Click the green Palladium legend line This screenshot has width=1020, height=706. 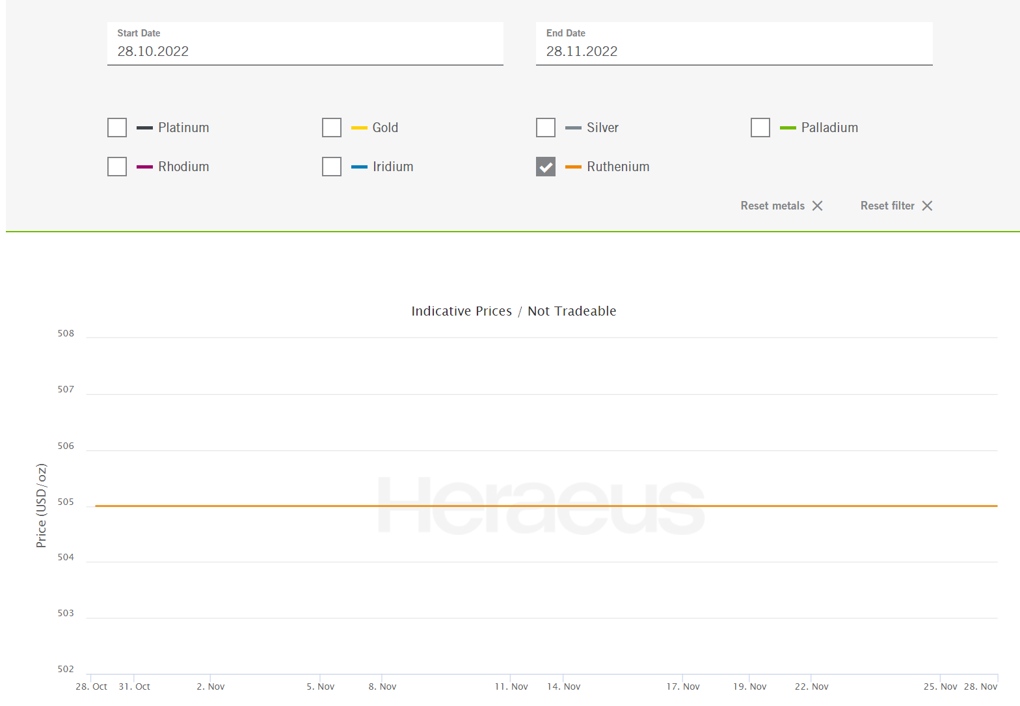(x=788, y=128)
